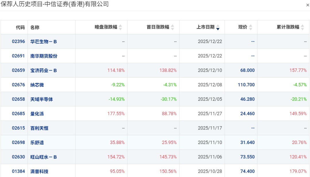Open stock 南华期货股份
Viewport: 310px width, 177px height.
[44, 56]
